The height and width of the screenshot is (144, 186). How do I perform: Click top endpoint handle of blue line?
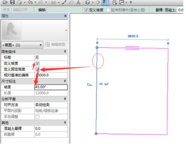[x=97, y=48]
